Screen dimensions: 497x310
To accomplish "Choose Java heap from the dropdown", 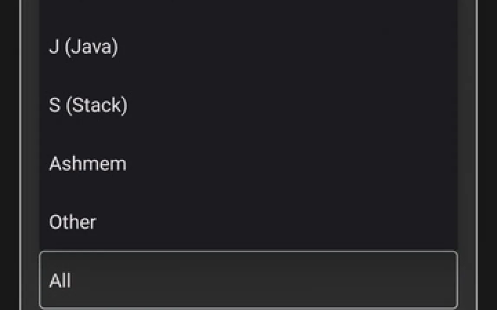I will point(83,47).
